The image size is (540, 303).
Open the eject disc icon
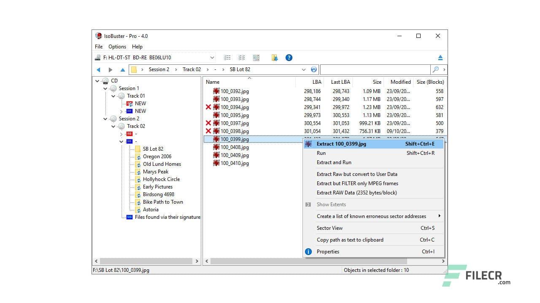(441, 57)
